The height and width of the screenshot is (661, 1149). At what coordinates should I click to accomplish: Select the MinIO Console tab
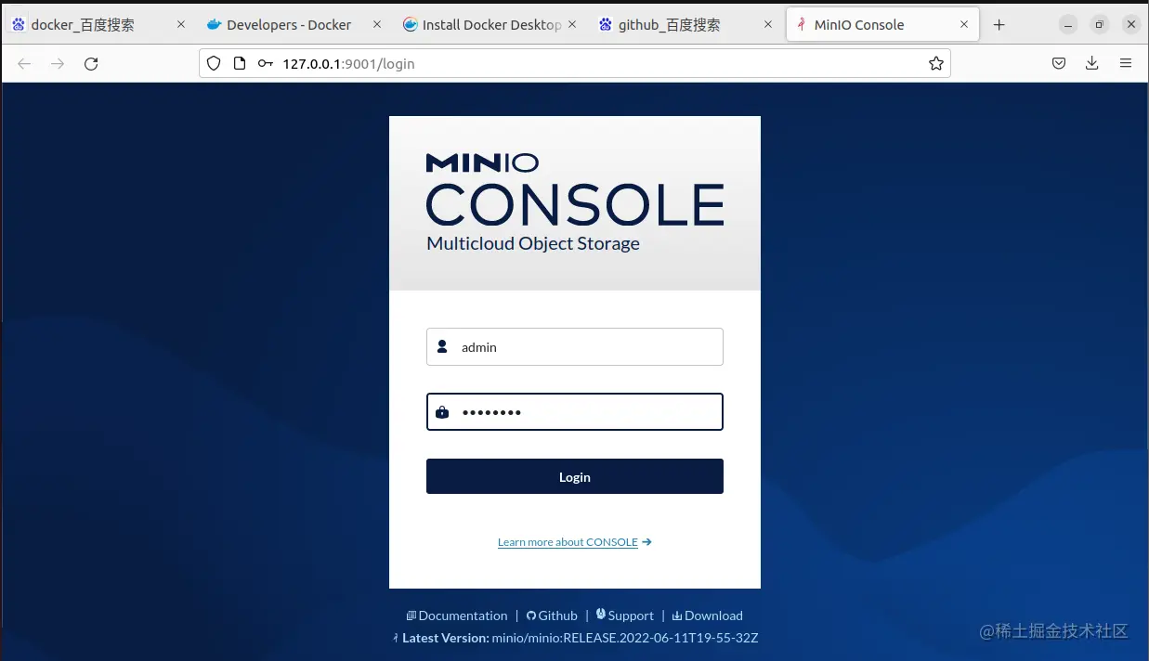pyautogui.click(x=882, y=25)
